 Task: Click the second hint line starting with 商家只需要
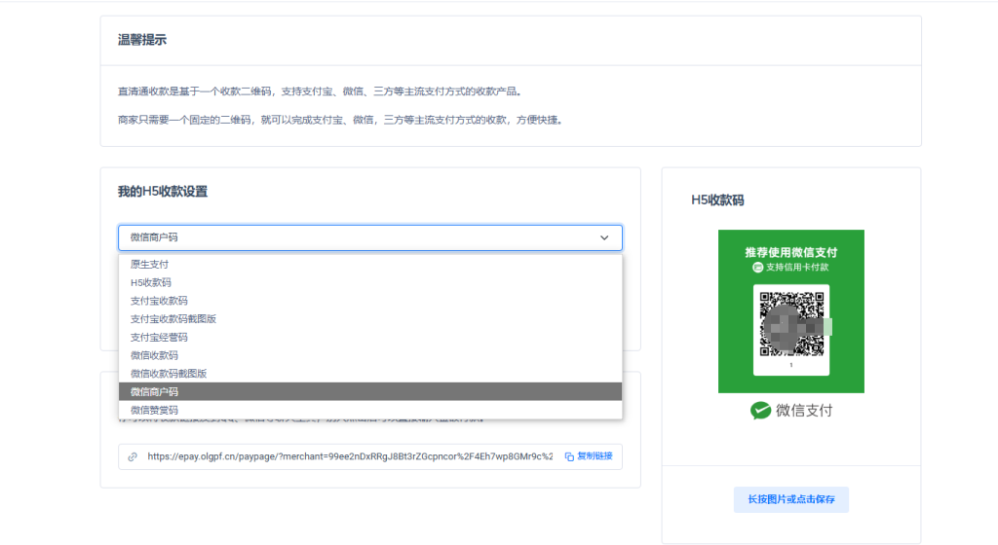click(x=342, y=120)
